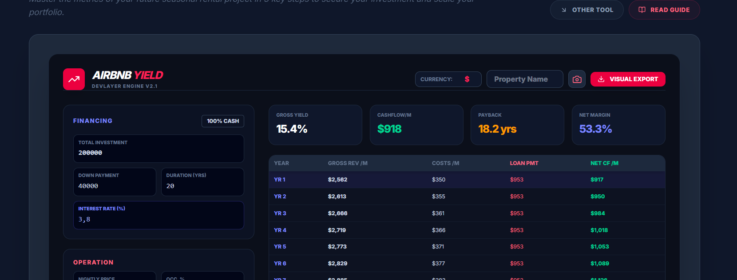This screenshot has width=737, height=280.
Task: Focus the Property Name field
Action: click(x=525, y=79)
